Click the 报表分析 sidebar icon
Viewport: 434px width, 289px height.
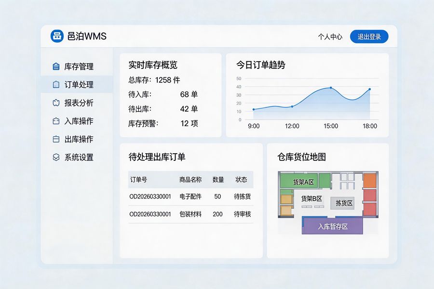56,103
